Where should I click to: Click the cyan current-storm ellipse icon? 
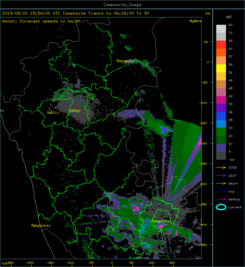tap(221, 207)
